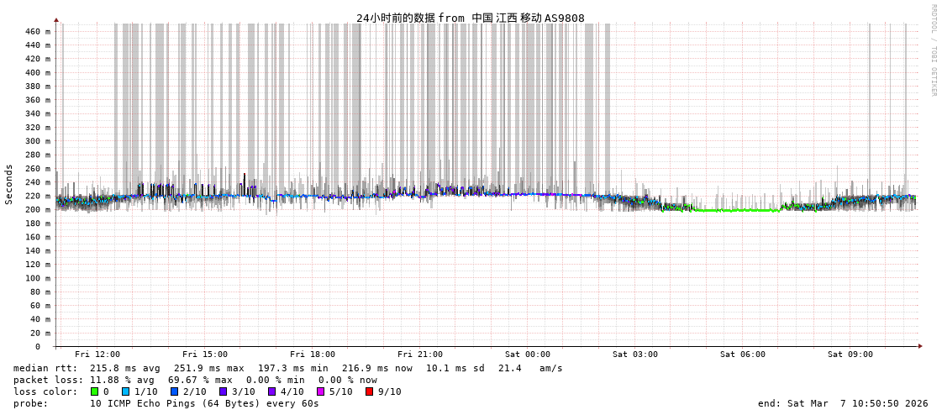Click the median rtt statistics line

288,368
